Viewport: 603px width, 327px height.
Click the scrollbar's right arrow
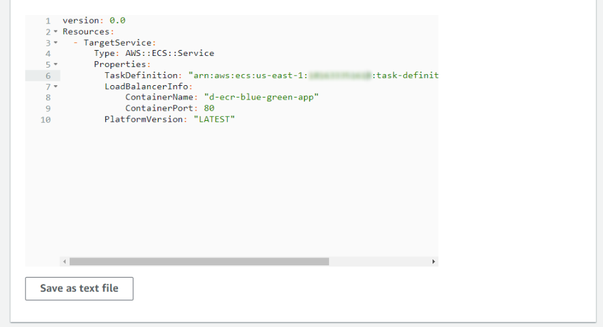[x=433, y=261]
